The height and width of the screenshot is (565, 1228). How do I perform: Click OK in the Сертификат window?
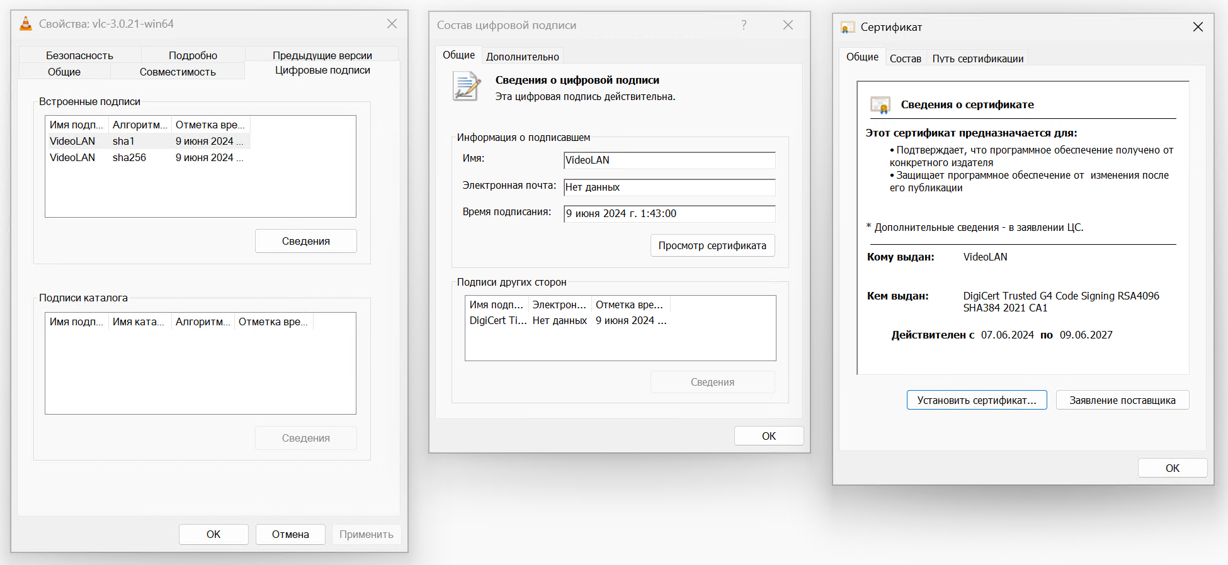[1173, 468]
